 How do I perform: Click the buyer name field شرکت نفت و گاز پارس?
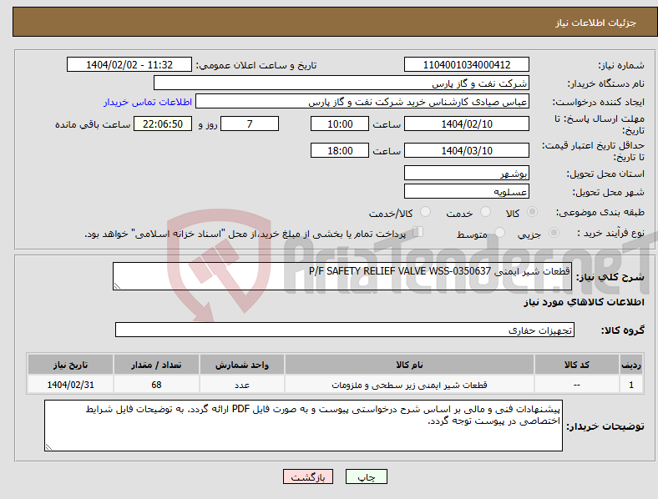click(342, 83)
